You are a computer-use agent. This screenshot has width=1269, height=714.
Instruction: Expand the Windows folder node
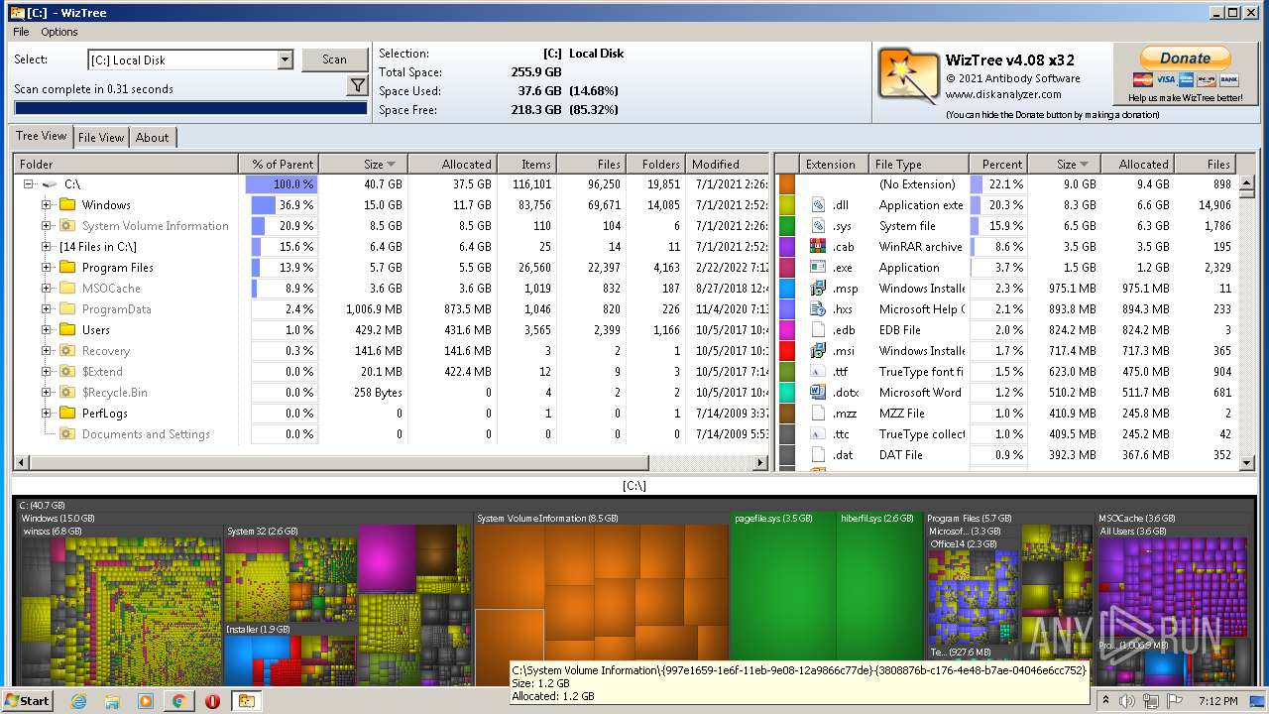click(x=47, y=205)
